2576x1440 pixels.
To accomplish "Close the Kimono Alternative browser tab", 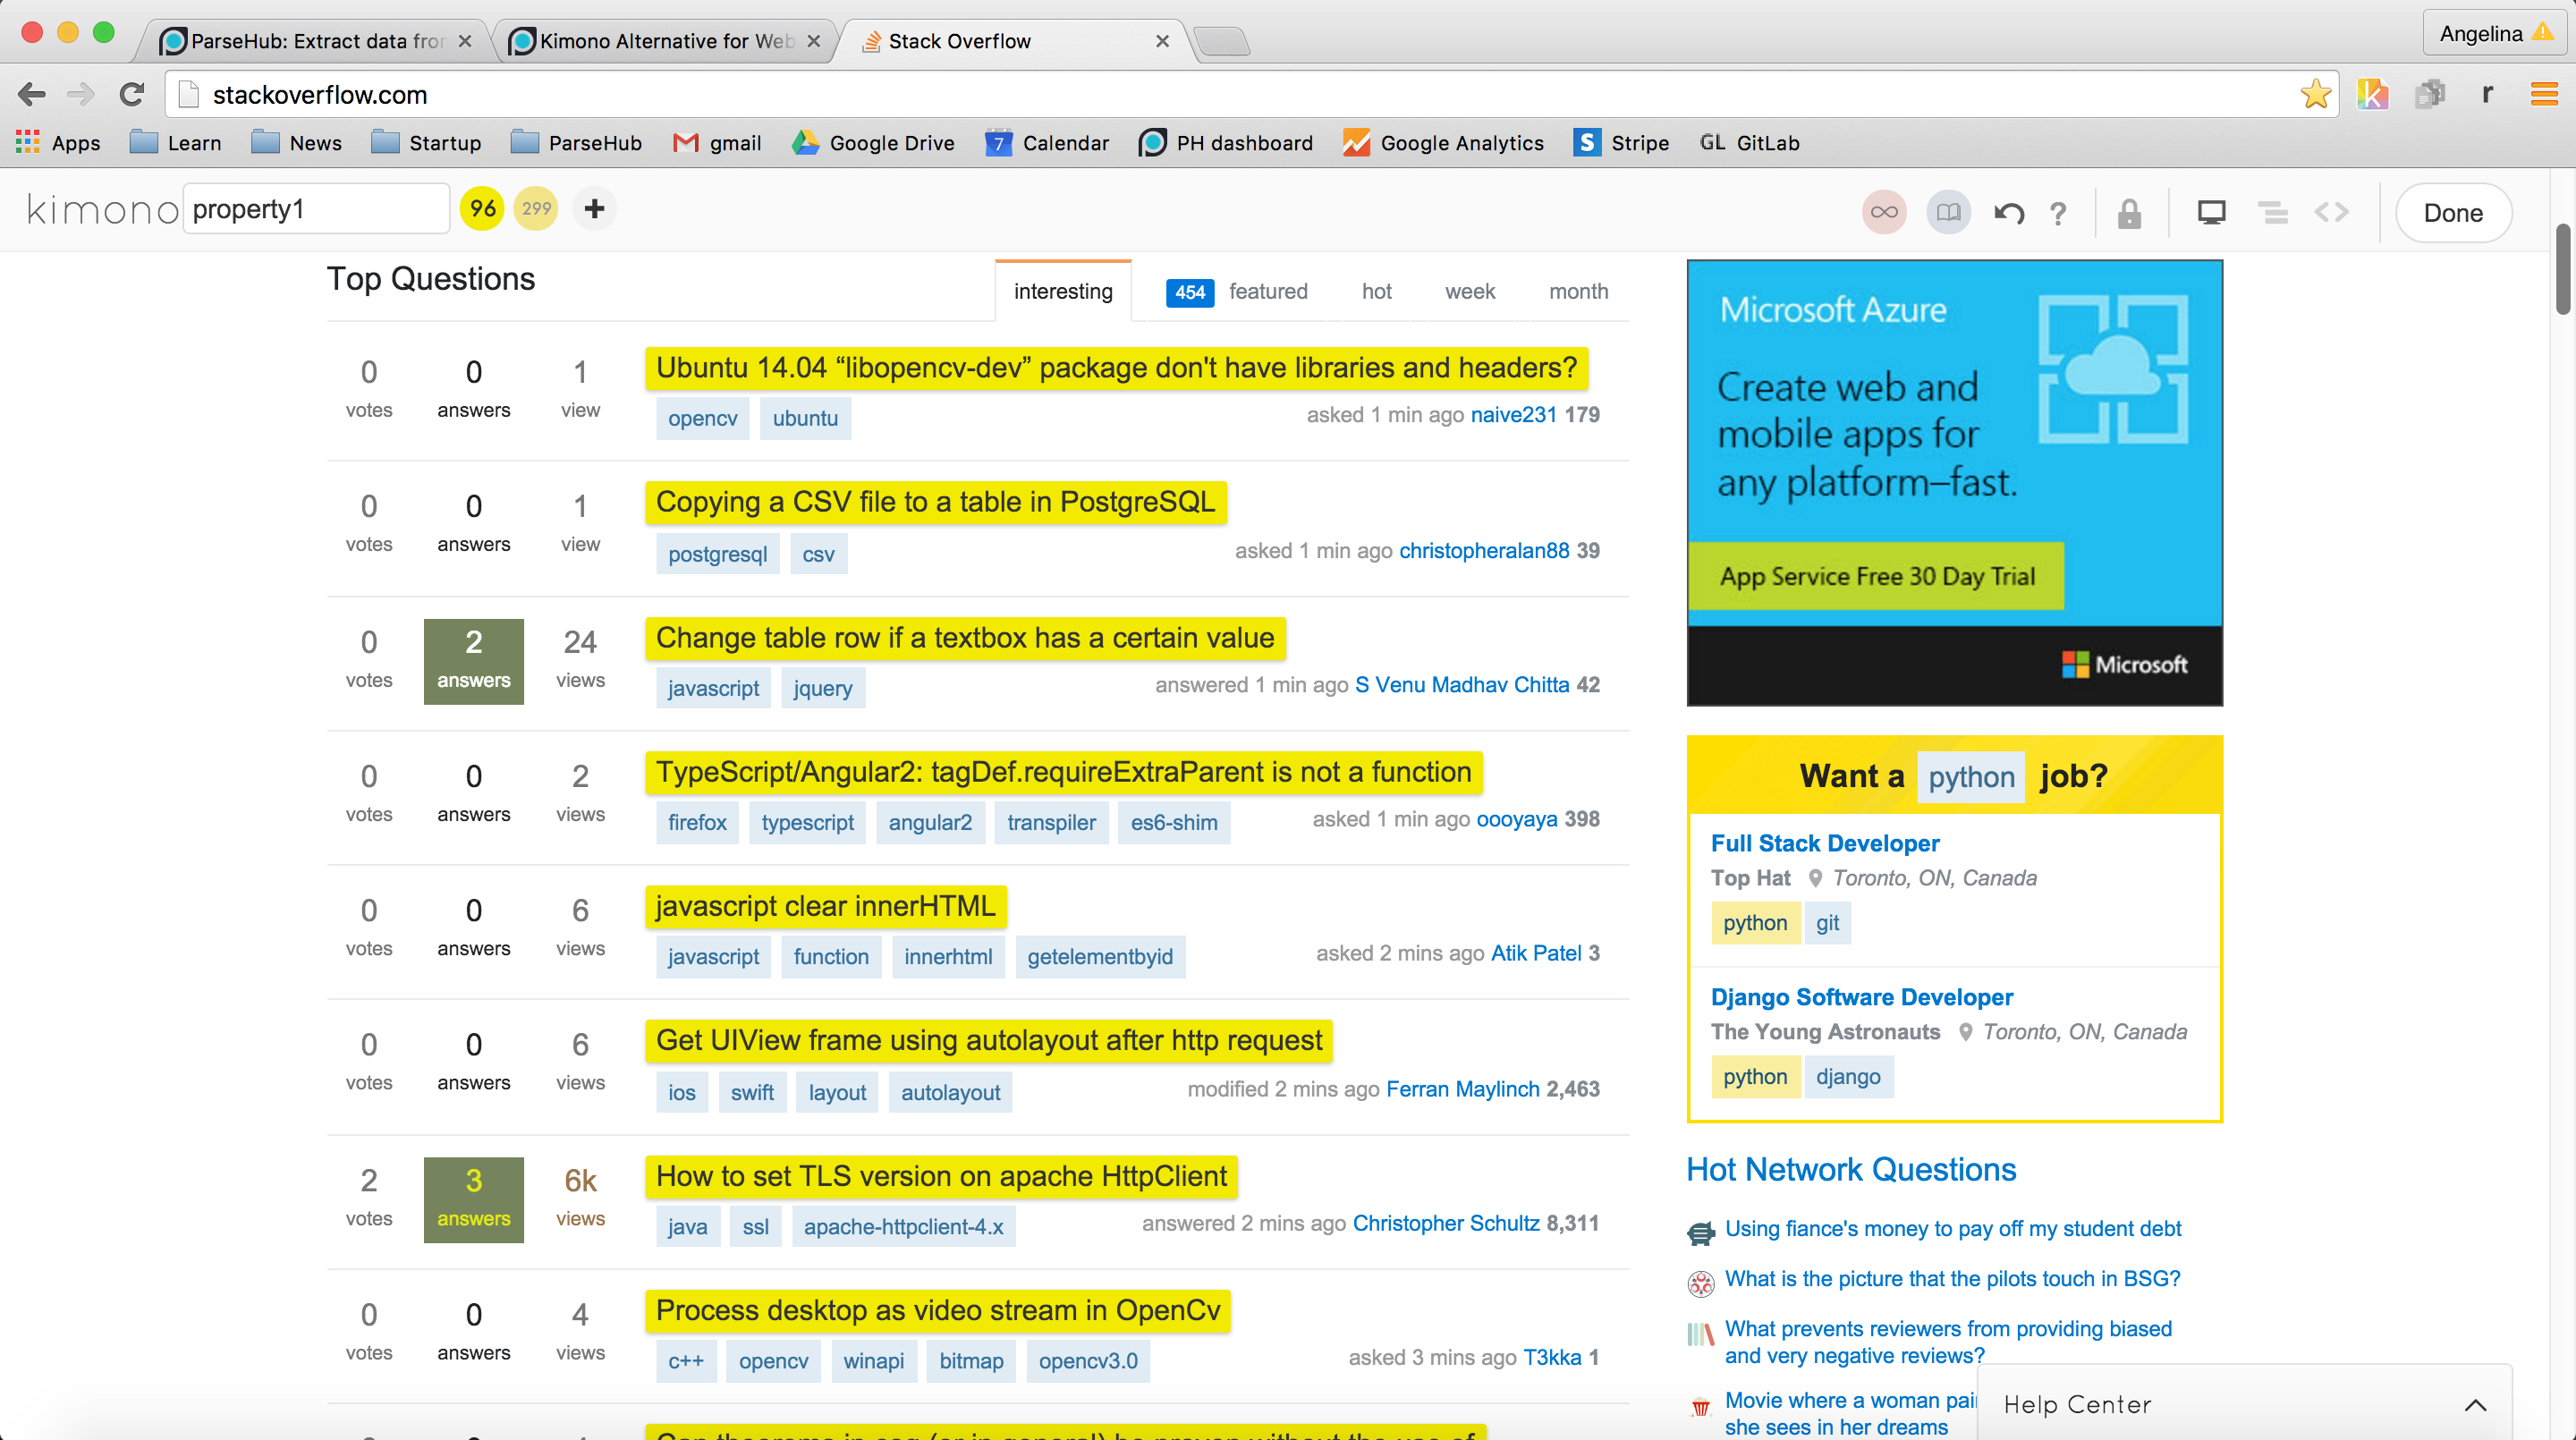I will (x=814, y=41).
